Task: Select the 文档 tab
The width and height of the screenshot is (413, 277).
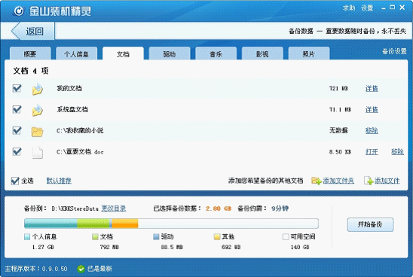Action: click(x=123, y=53)
